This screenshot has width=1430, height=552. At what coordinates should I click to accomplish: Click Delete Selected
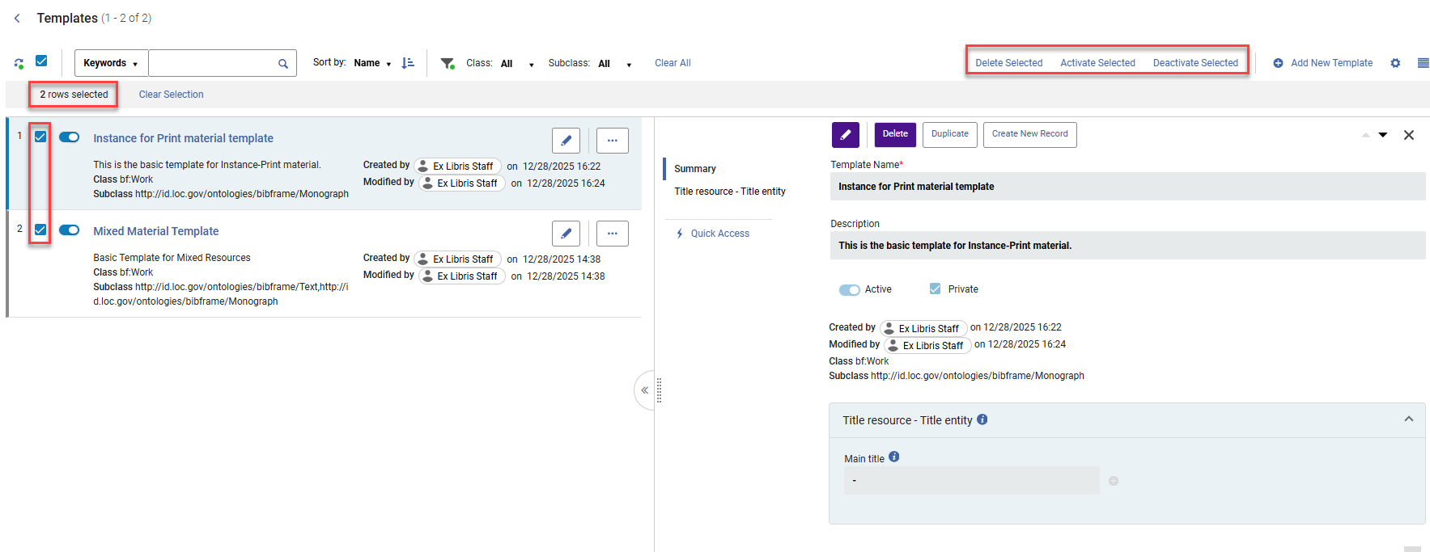click(1008, 63)
